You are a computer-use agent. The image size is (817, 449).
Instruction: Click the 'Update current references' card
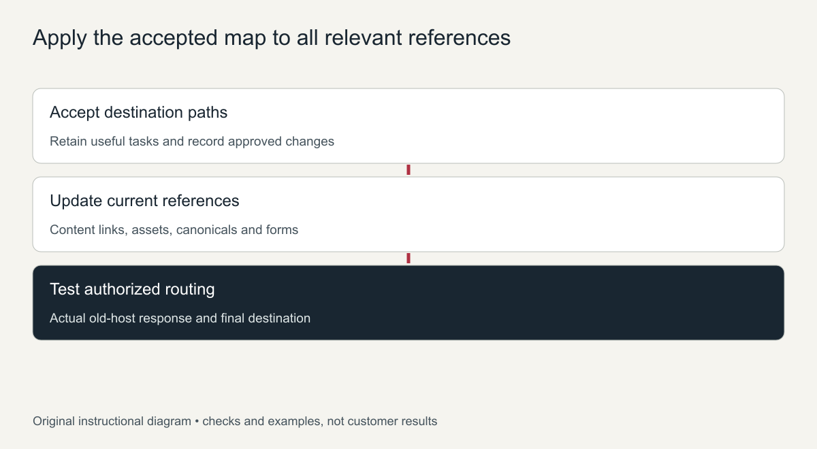tap(408, 214)
